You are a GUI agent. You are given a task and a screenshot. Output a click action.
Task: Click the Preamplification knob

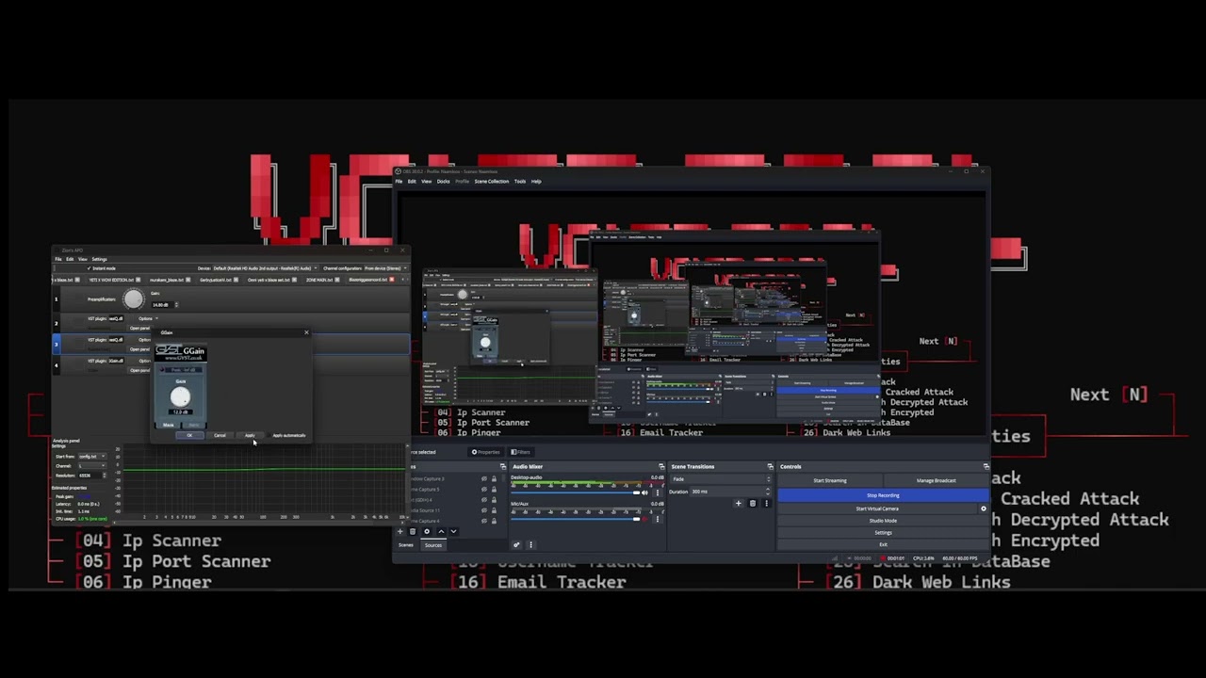tap(133, 299)
